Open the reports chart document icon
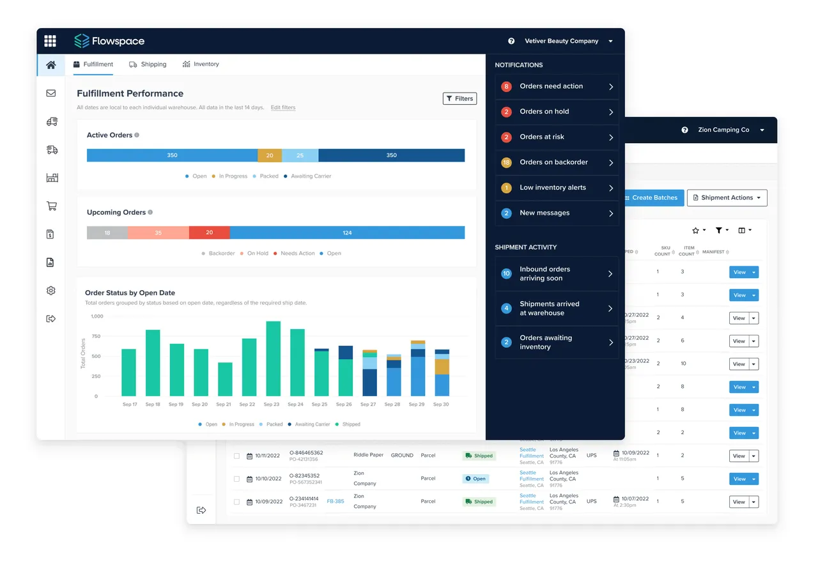This screenshot has width=818, height=577. pos(50,262)
